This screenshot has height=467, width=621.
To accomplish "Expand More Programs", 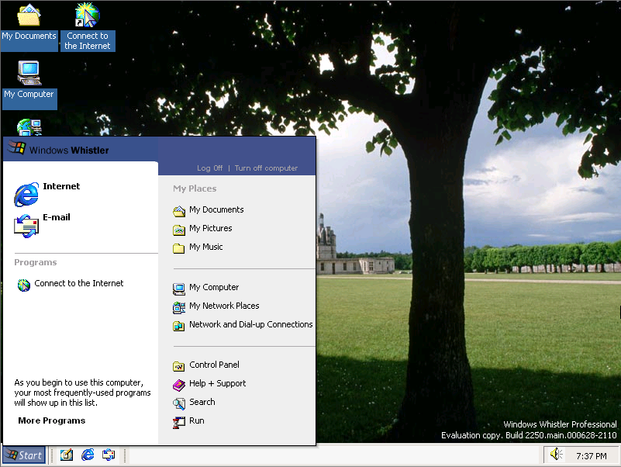I will point(51,420).
